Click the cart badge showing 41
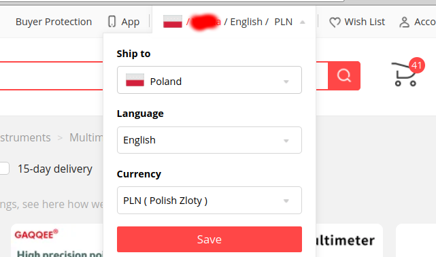 click(x=416, y=65)
